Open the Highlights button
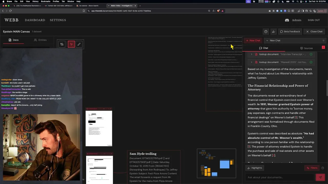Screen dimensions: 328x184 coord(255,168)
